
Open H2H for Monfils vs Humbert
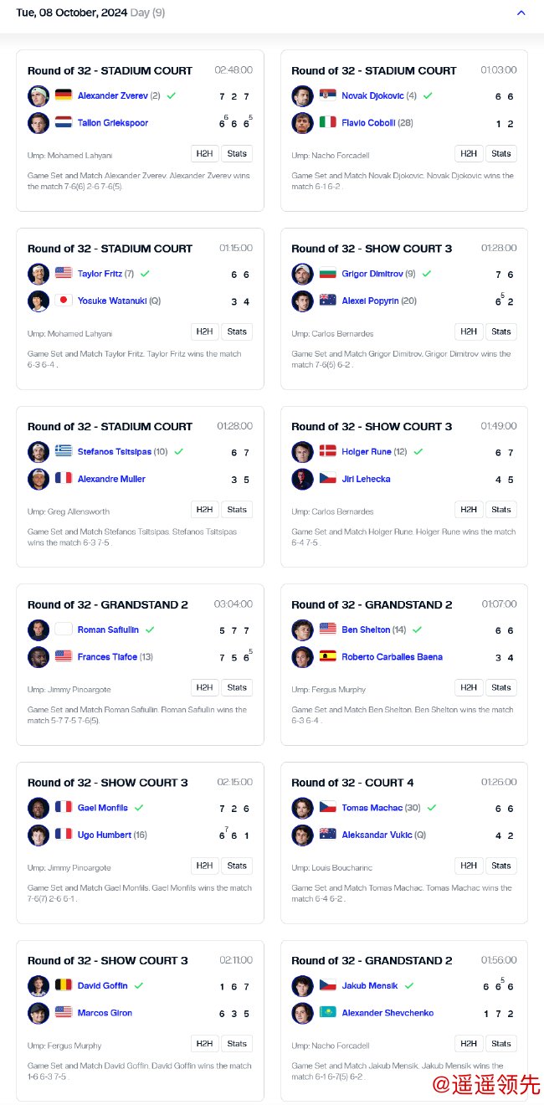tap(204, 866)
